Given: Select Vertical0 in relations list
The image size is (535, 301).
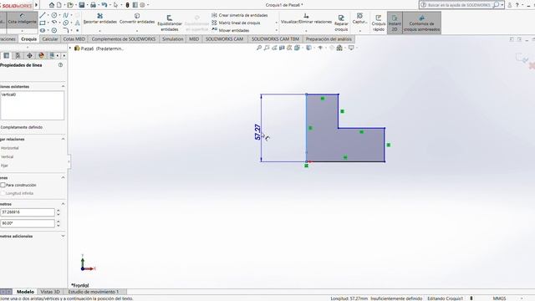Looking at the screenshot, I should [x=8, y=94].
